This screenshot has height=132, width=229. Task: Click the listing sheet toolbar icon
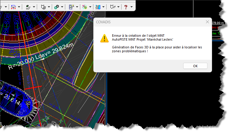[43, 7]
